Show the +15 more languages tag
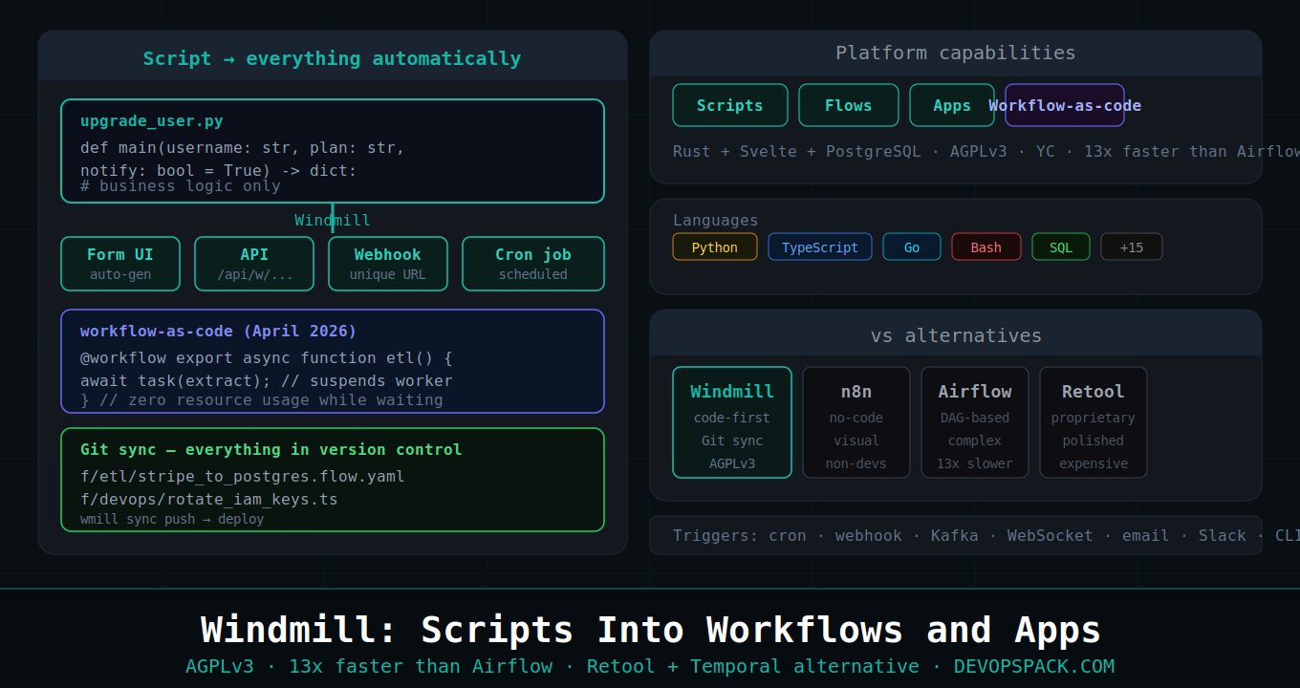 click(x=1132, y=247)
